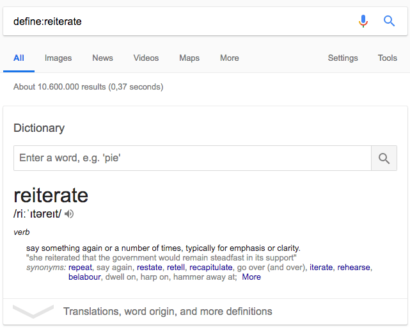Open the More search categories menu
Image resolution: width=410 pixels, height=329 pixels.
tap(229, 58)
